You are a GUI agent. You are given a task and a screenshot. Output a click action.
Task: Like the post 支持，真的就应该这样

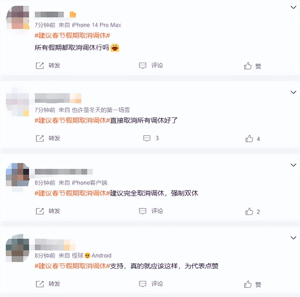tap(252, 284)
